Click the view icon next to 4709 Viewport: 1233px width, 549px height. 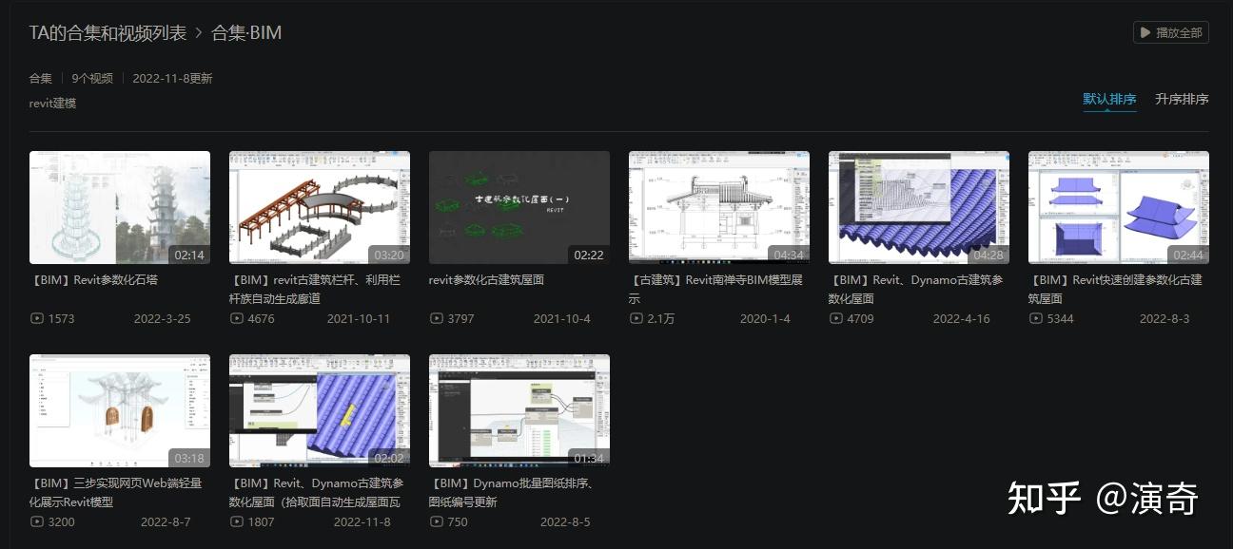pos(834,318)
